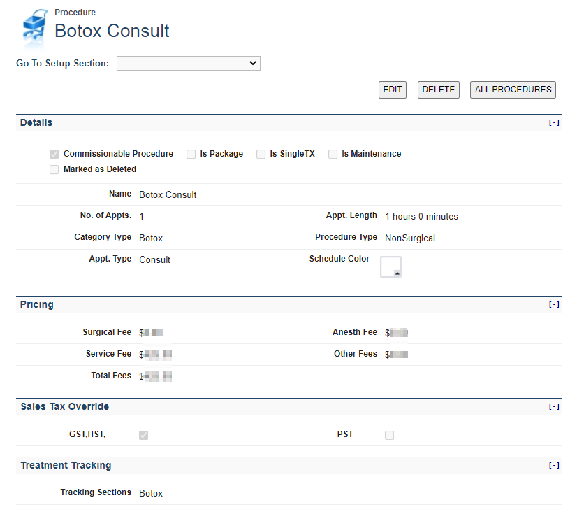
Task: Check the Marked as Deleted box
Action: click(54, 169)
